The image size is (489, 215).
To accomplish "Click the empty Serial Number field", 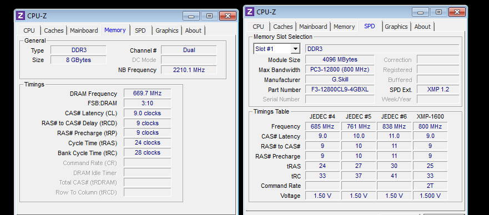I will [340, 99].
